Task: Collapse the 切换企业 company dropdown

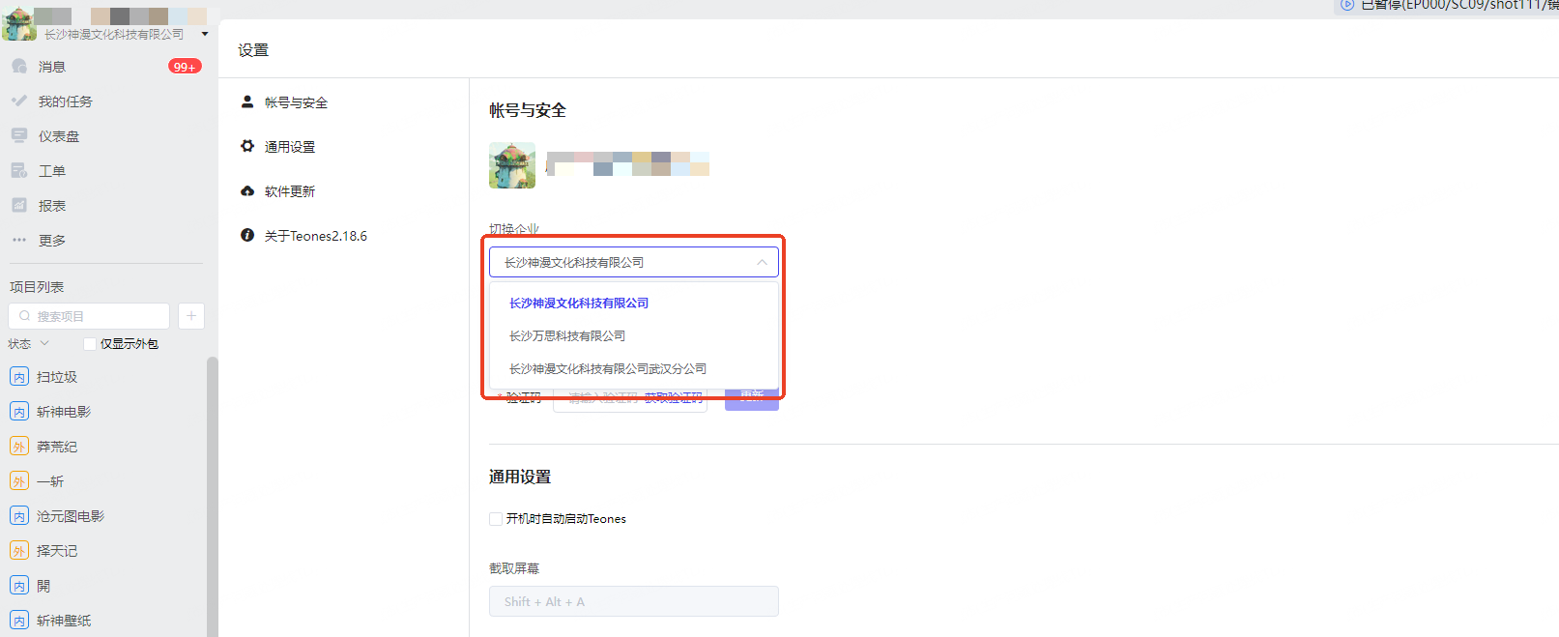Action: pyautogui.click(x=762, y=262)
